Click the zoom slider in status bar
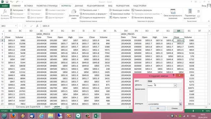Image resolution: width=211 pixels, height=119 pixels. (x=193, y=111)
